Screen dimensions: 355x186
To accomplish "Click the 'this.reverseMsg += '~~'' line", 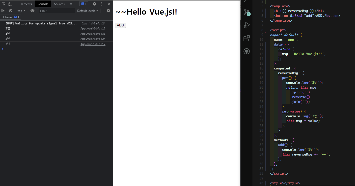I will coord(306,154).
